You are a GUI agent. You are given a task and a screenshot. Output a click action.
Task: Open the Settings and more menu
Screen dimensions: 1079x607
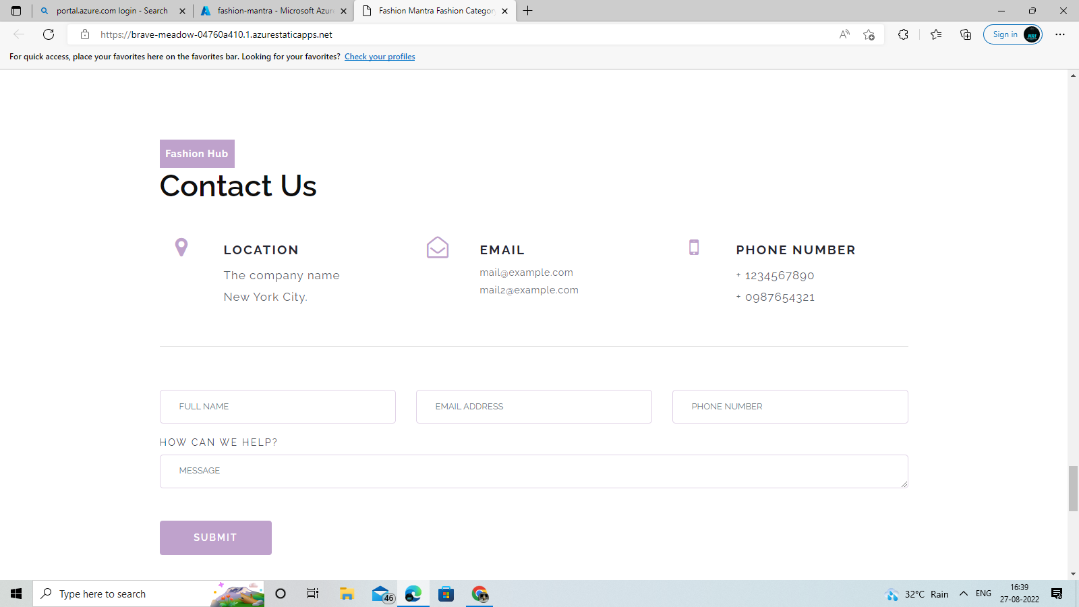[1060, 34]
